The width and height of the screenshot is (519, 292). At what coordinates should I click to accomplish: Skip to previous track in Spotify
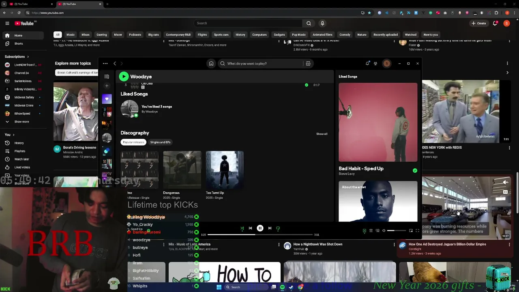pyautogui.click(x=250, y=228)
